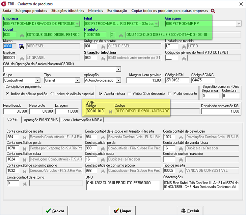Open Espécie lookup binoculars icon

point(22,59)
